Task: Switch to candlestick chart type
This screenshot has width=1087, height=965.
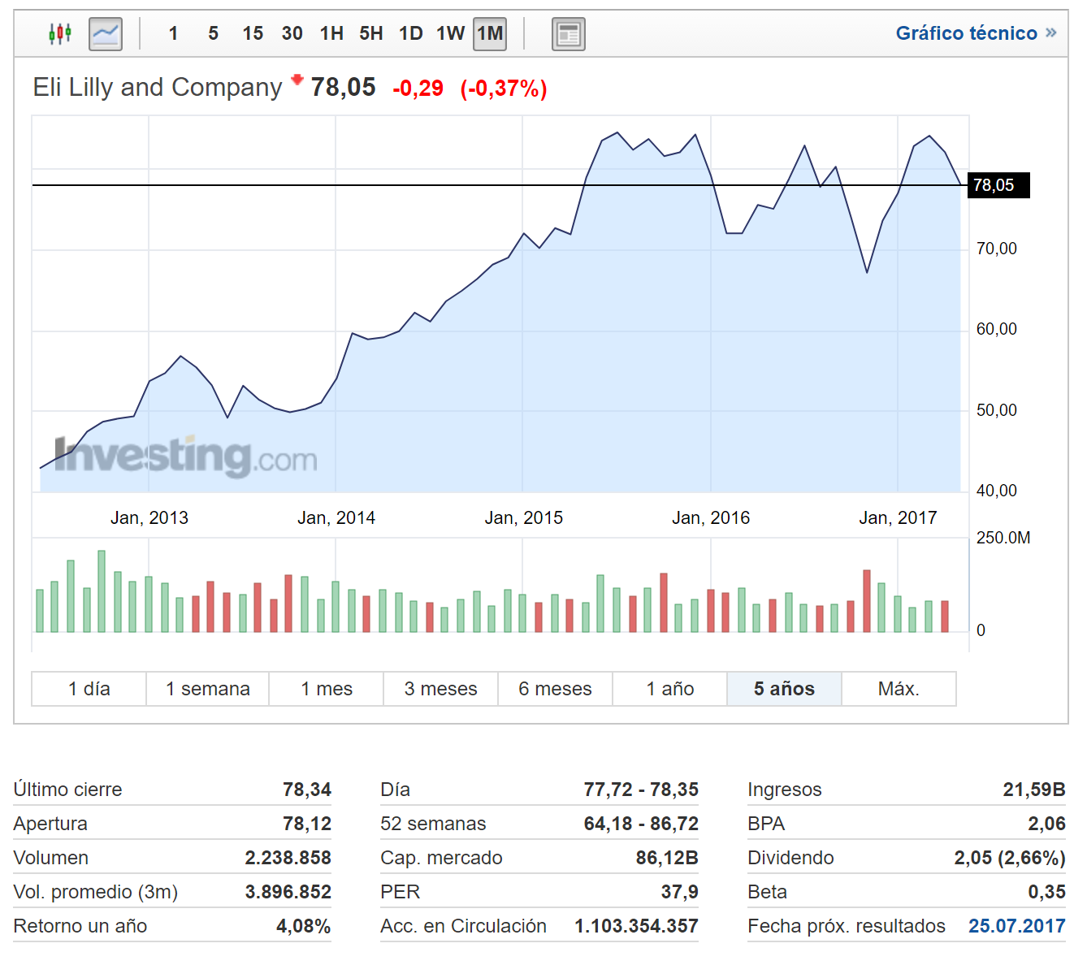Action: [60, 33]
